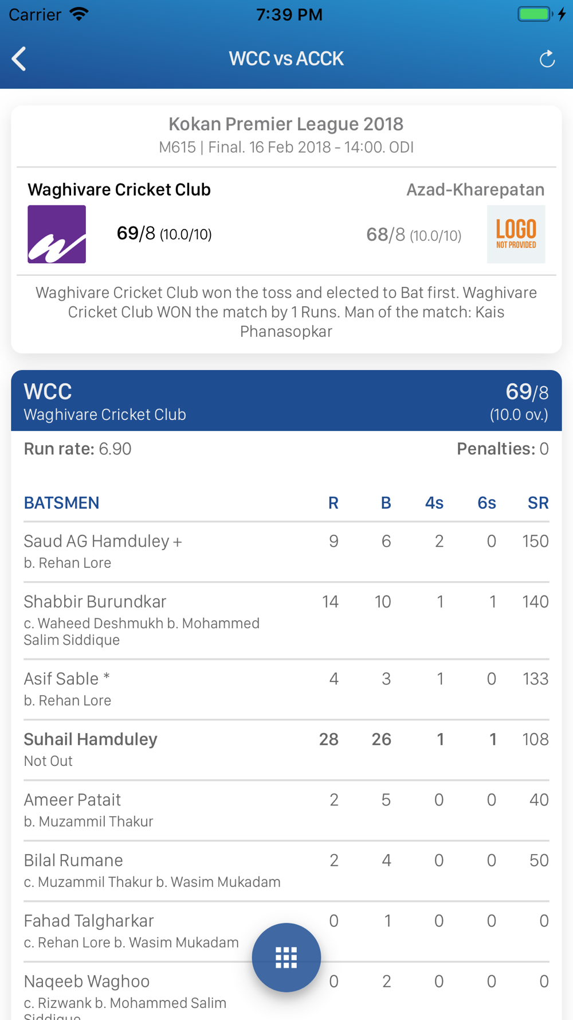Tap the Waghivare Cricket Club purple logo

[x=57, y=234]
